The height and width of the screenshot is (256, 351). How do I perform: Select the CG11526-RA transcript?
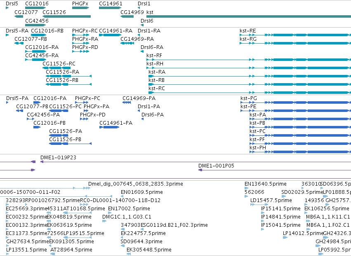[69, 76]
